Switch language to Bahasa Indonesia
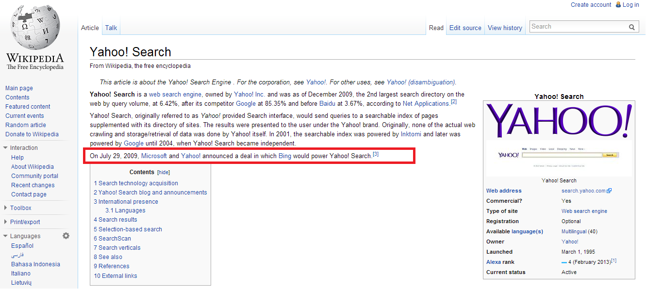 click(36, 264)
